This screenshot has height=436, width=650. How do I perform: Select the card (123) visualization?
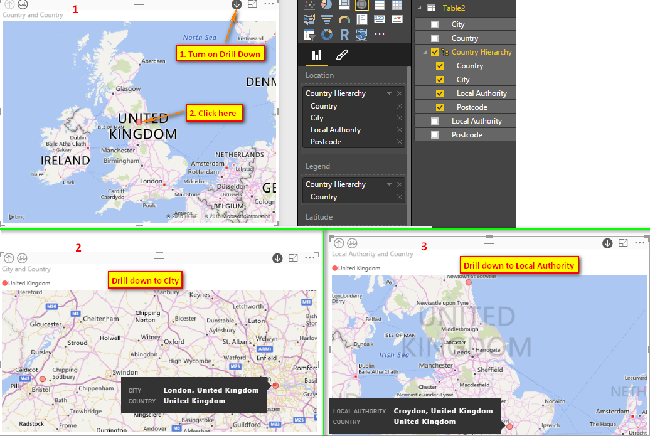(380, 19)
